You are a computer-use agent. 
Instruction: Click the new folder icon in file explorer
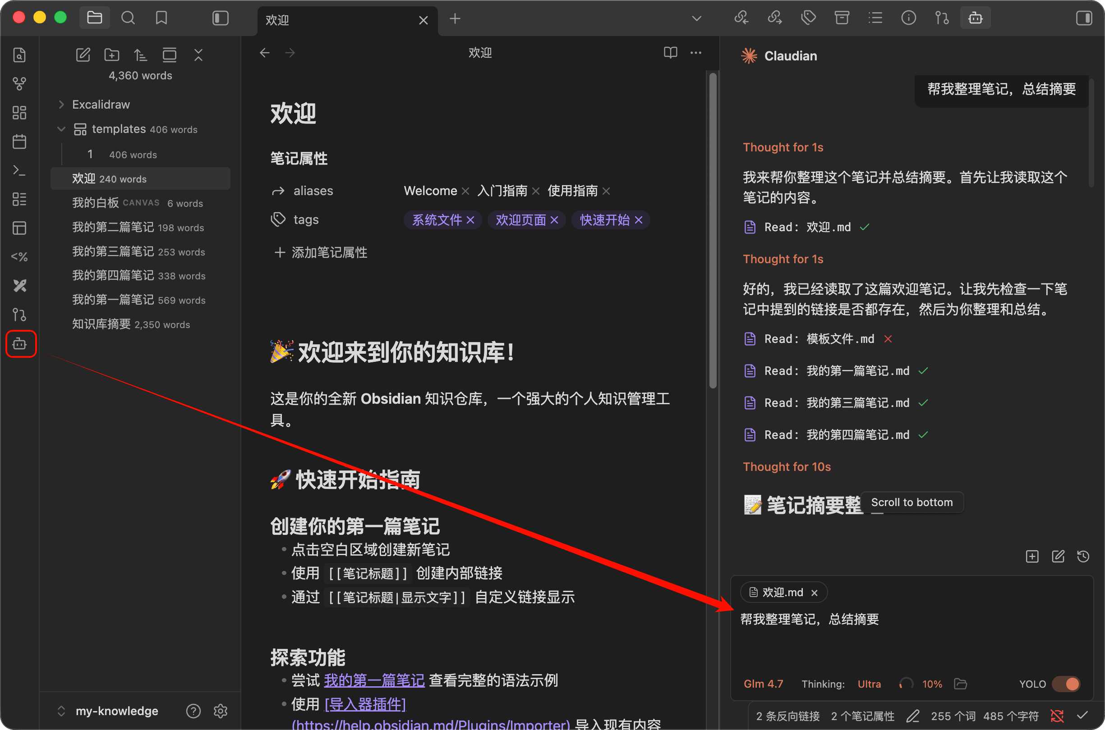112,55
